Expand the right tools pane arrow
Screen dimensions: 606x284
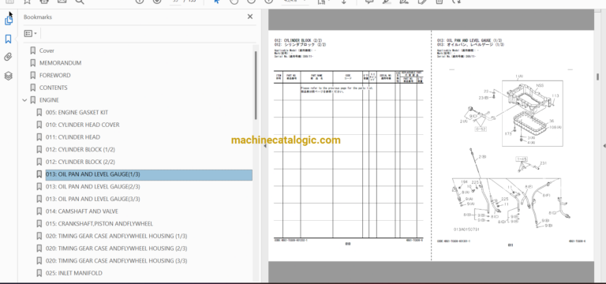[x=604, y=146]
